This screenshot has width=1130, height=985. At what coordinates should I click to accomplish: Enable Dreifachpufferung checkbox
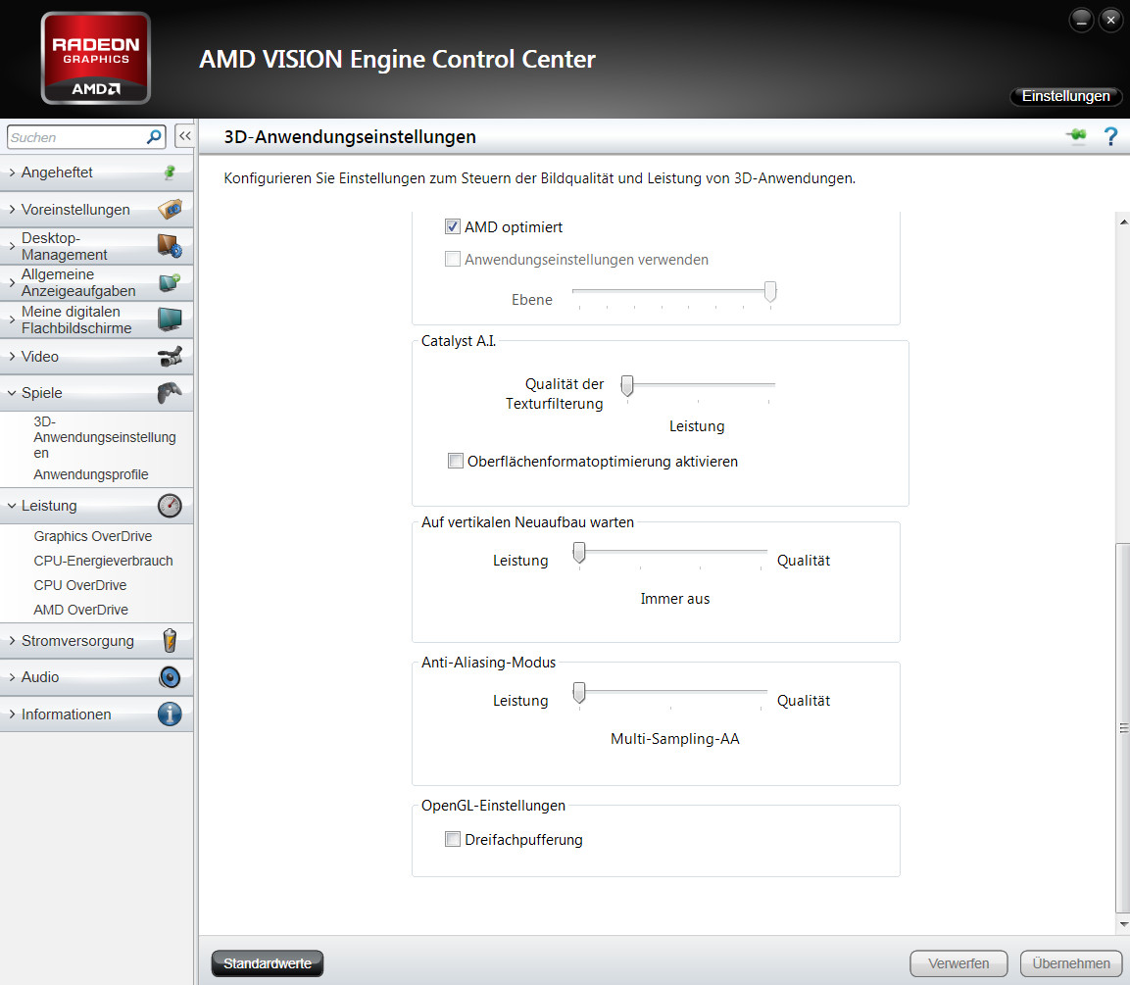pyautogui.click(x=453, y=839)
